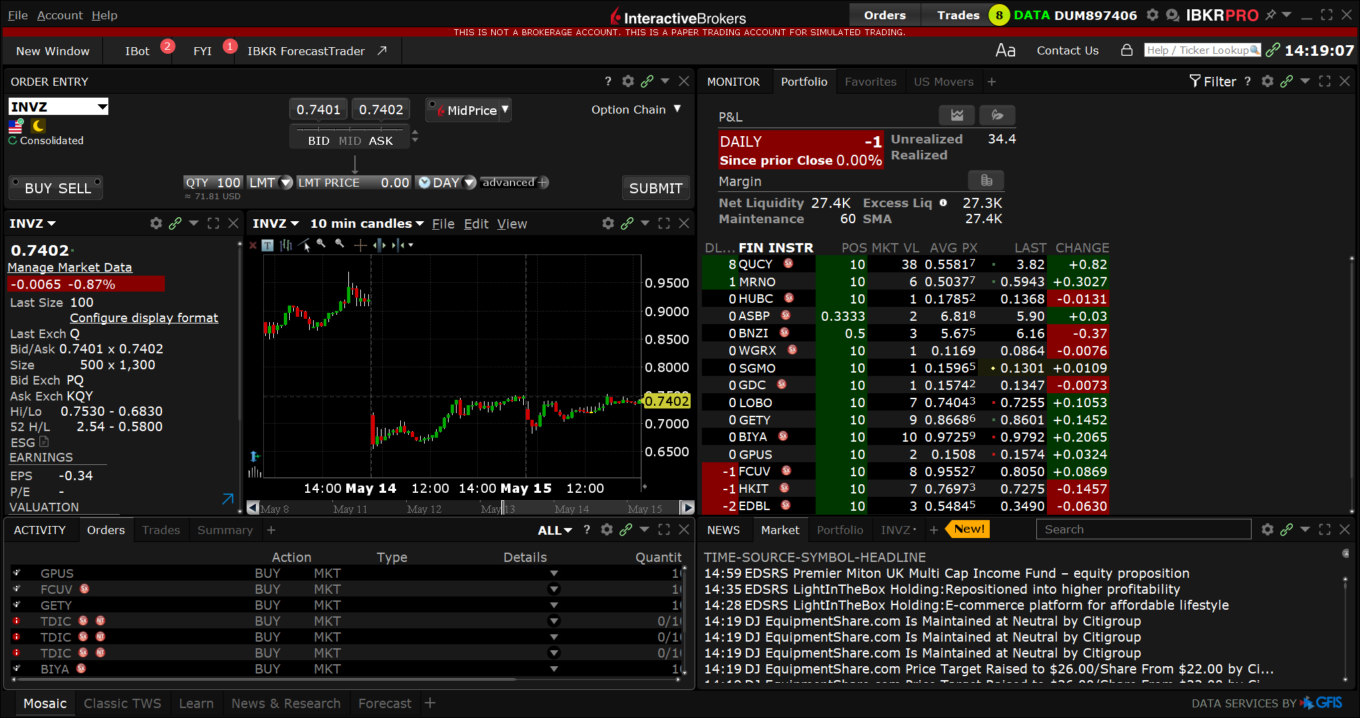The height and width of the screenshot is (718, 1360).
Task: Toggle the Consolidated data refresh indicator
Action: coord(13,141)
